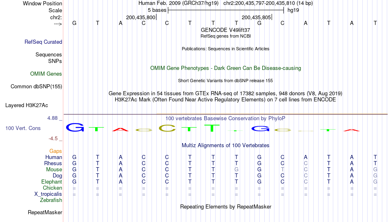Click the X_tropicalis species row label
Image resolution: width=388 pixels, height=222 pixels.
tap(48, 194)
